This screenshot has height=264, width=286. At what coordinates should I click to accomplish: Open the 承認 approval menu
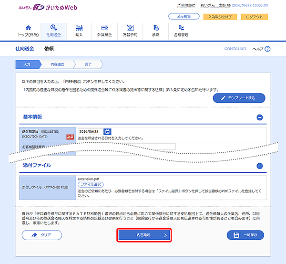[x=155, y=31]
